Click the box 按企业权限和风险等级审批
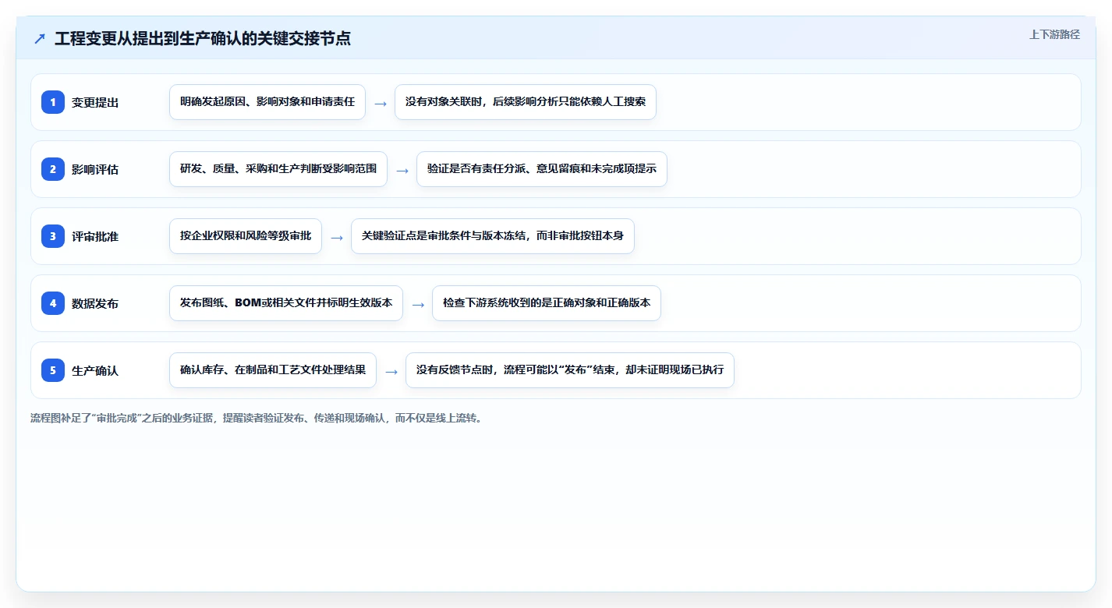Screen dimensions: 1112x608 [x=246, y=236]
